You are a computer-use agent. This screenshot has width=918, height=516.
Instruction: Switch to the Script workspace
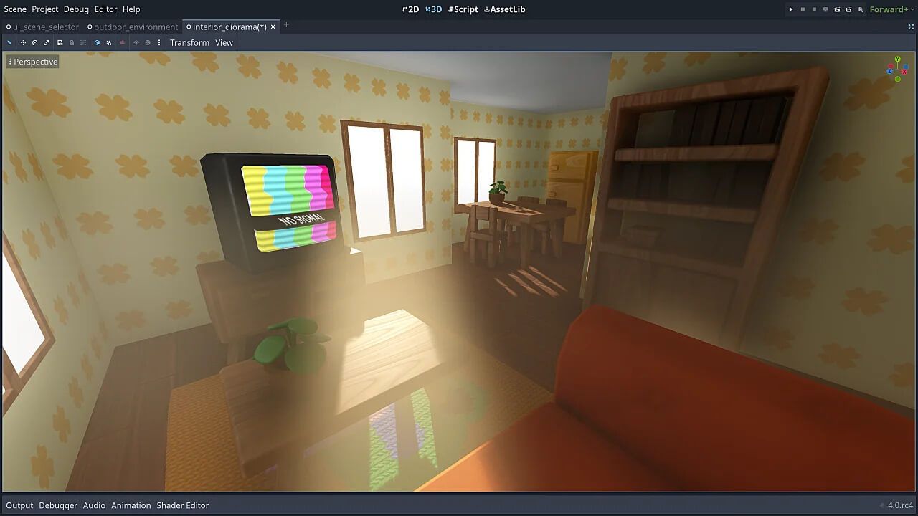[464, 9]
